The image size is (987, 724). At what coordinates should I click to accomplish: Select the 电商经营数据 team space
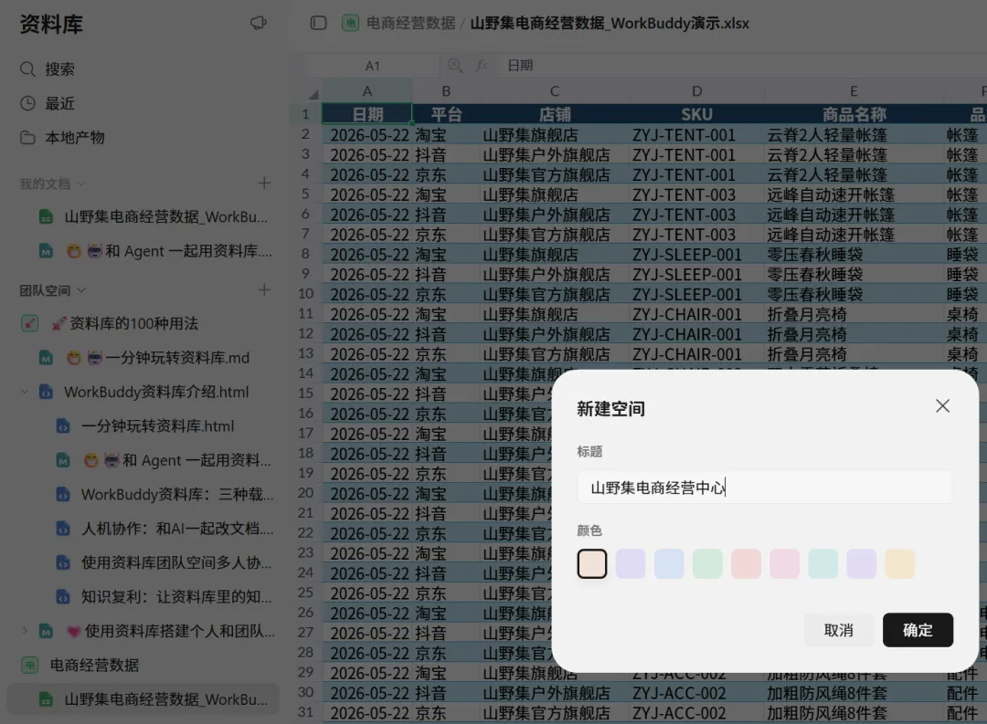coord(94,665)
